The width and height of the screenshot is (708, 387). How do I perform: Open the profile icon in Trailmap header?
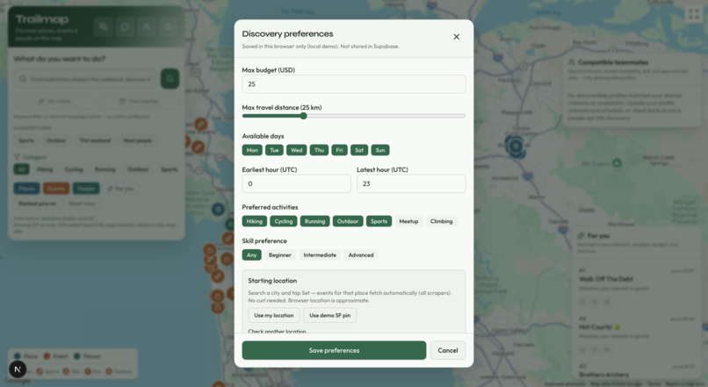pos(147,26)
